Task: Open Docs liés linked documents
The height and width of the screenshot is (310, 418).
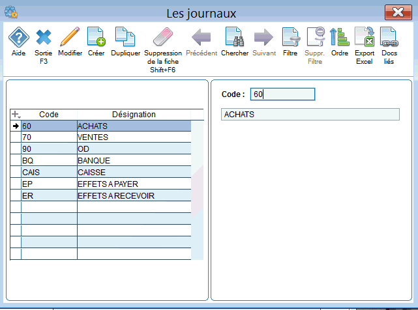Action: point(389,38)
